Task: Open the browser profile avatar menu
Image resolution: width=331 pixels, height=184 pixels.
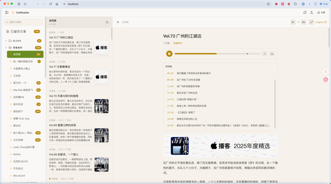Action: tap(303, 4)
